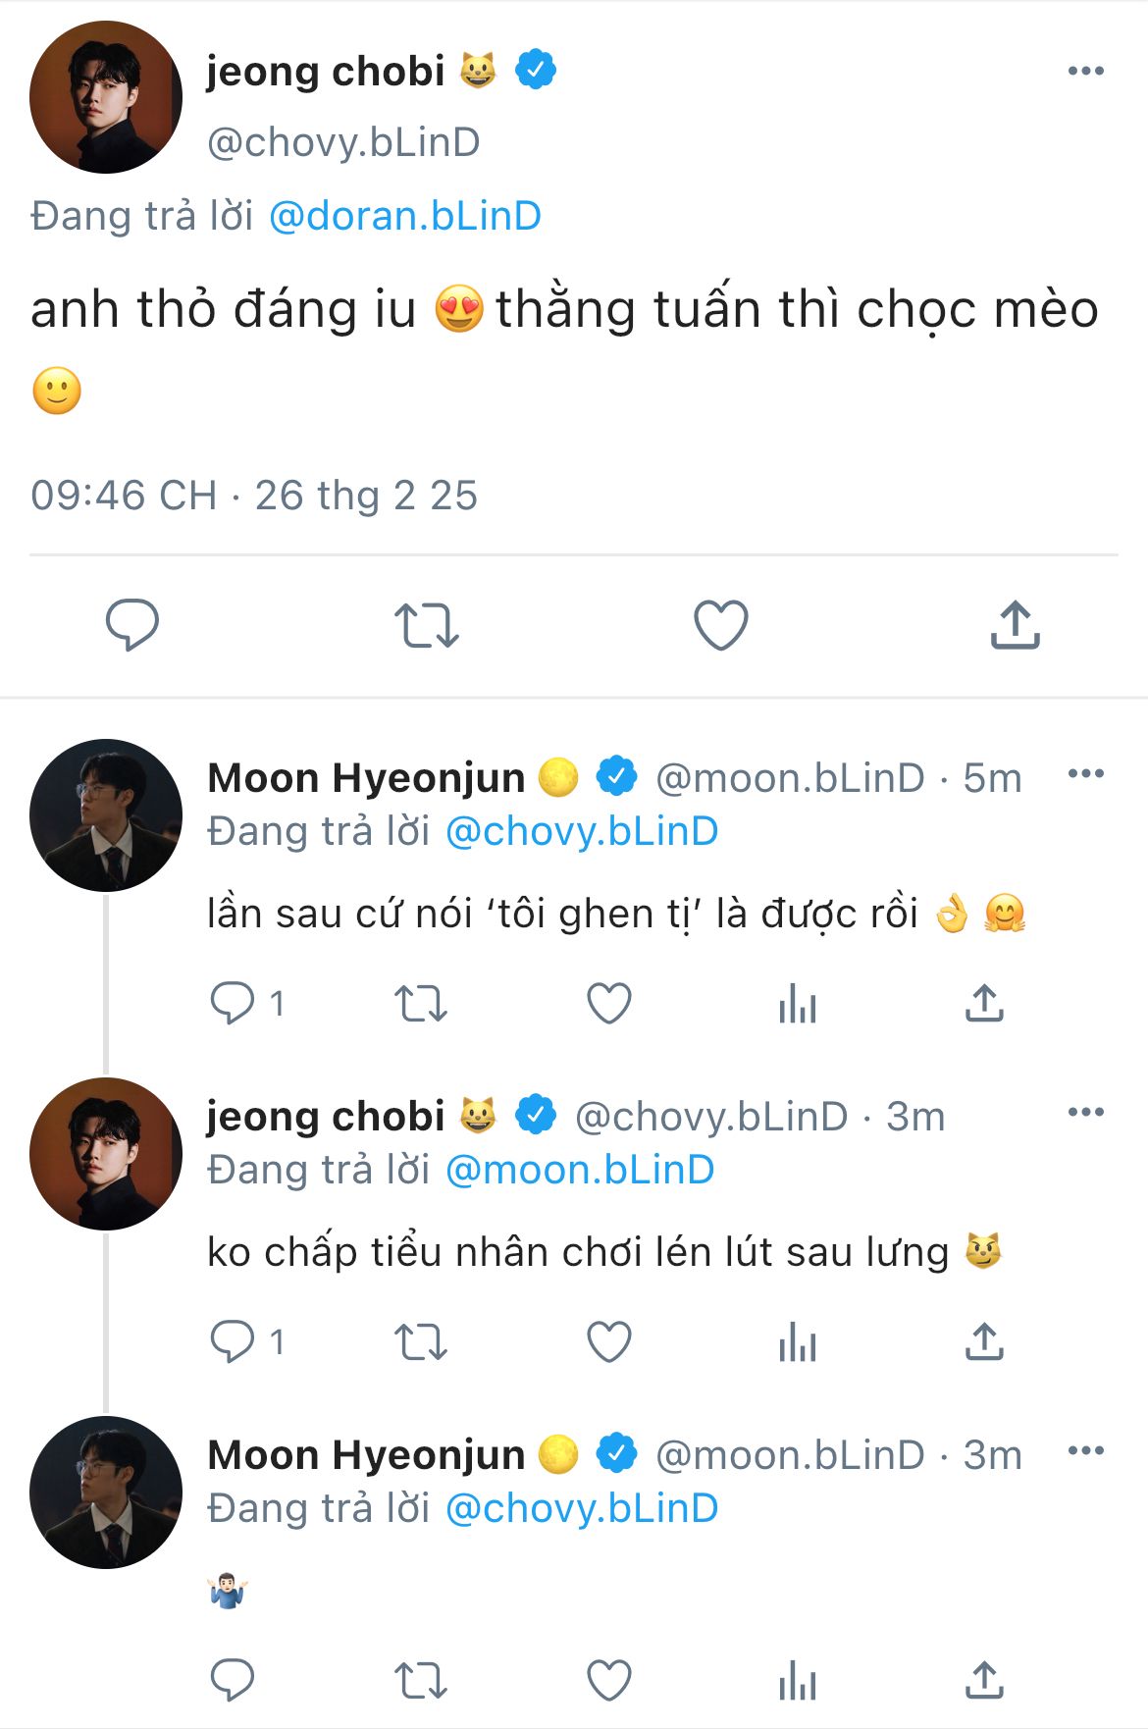Open more options on jeong chobi's 3m reply
The height and width of the screenshot is (1729, 1148).
point(1085,1112)
